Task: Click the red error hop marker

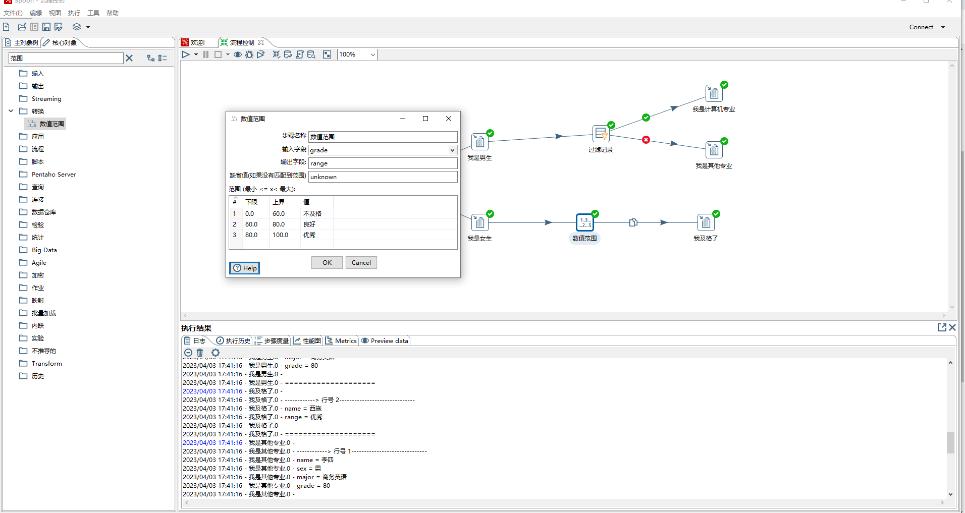Action: point(646,140)
